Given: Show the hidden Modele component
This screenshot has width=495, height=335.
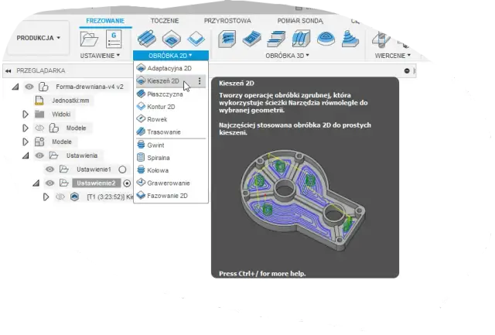Looking at the screenshot, I should tap(39, 128).
